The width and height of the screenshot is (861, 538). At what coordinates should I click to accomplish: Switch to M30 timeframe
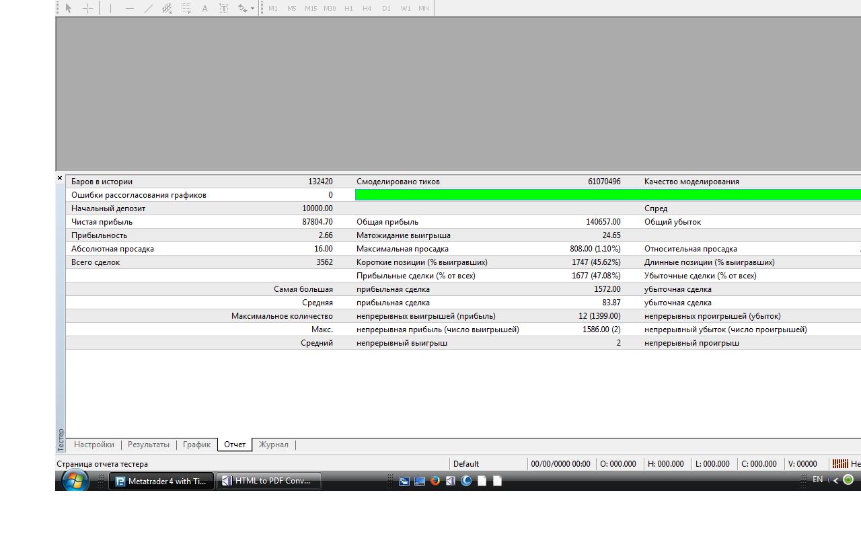(330, 8)
